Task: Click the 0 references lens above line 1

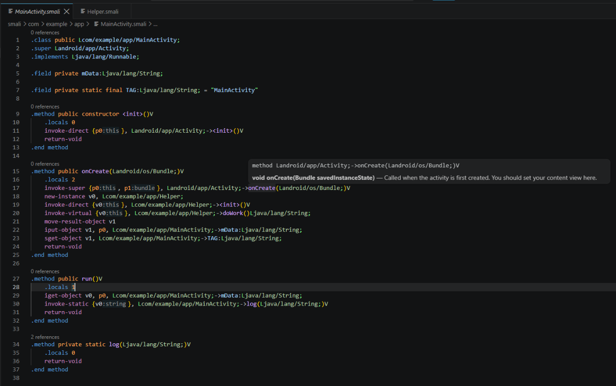Action: 45,33
